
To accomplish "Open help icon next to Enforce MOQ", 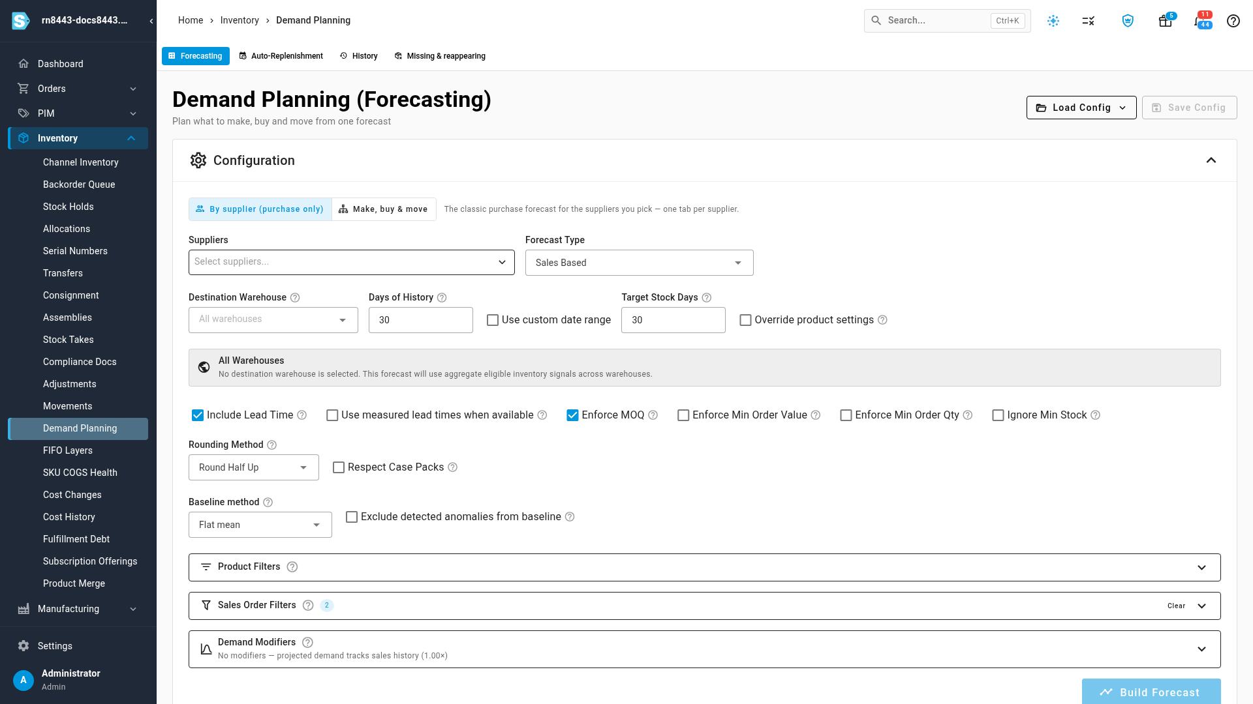I will 653,415.
